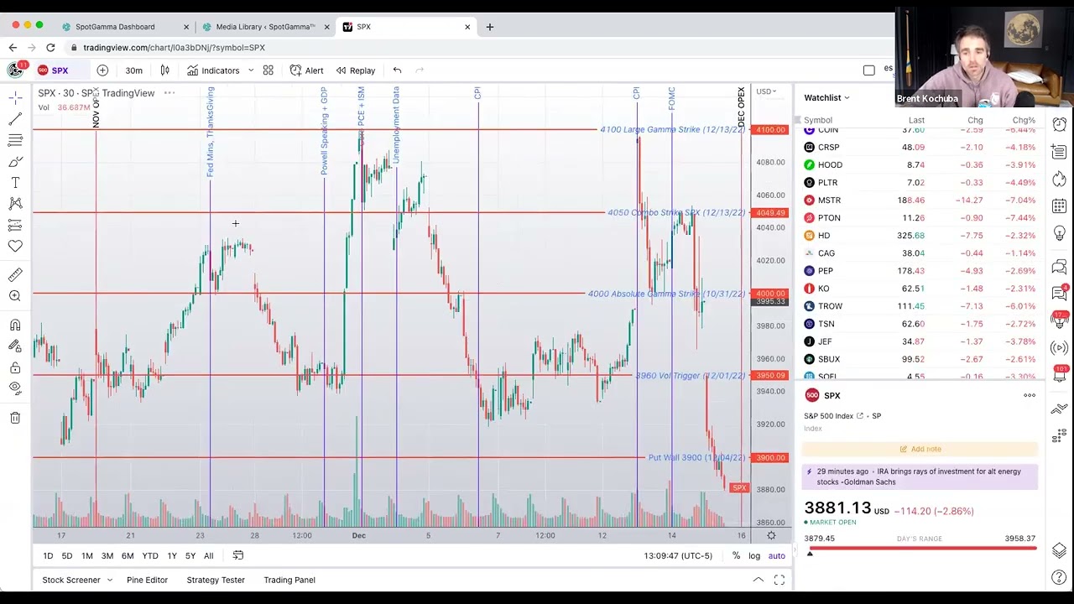
Task: Activate the zoom in tool
Action: pos(15,295)
